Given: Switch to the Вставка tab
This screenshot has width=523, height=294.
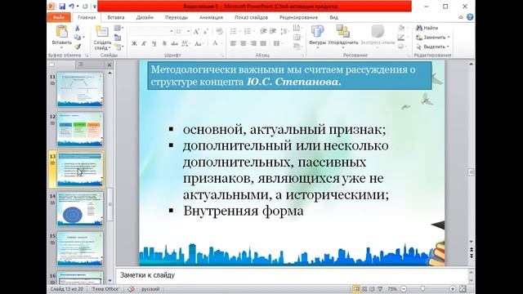Looking at the screenshot, I should click(x=116, y=17).
